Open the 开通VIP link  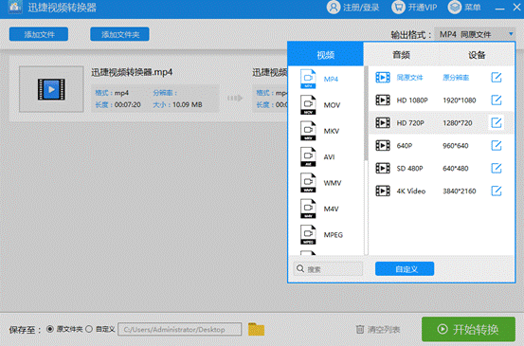[x=422, y=8]
